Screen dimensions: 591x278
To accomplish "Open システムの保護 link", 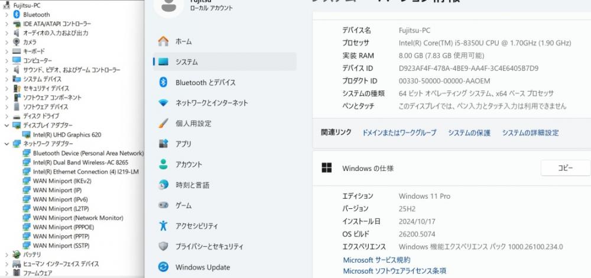I will coord(469,132).
